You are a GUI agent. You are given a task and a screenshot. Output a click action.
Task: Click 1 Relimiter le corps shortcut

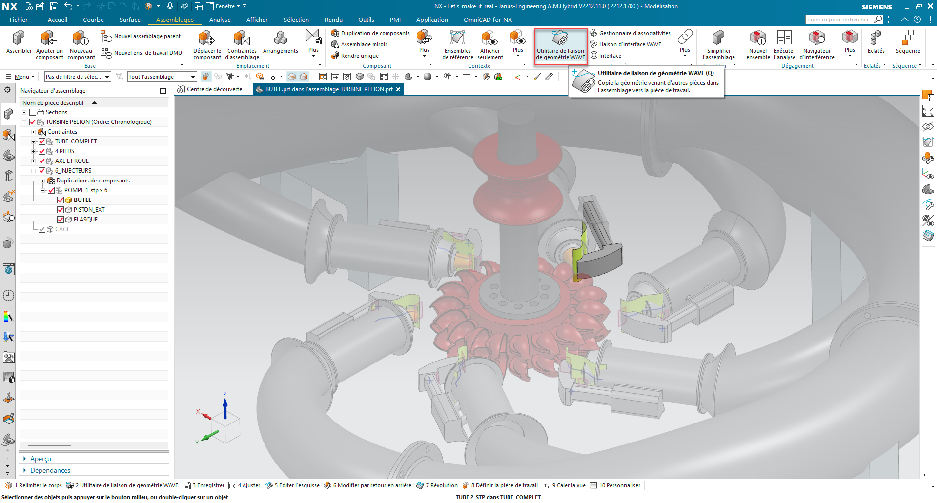pyautogui.click(x=34, y=485)
